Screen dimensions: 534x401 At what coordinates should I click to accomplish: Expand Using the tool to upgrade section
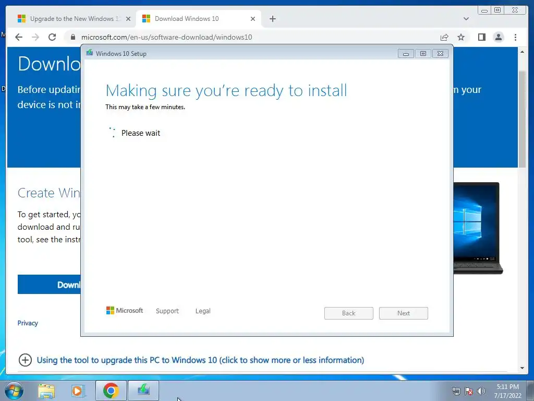(200, 360)
